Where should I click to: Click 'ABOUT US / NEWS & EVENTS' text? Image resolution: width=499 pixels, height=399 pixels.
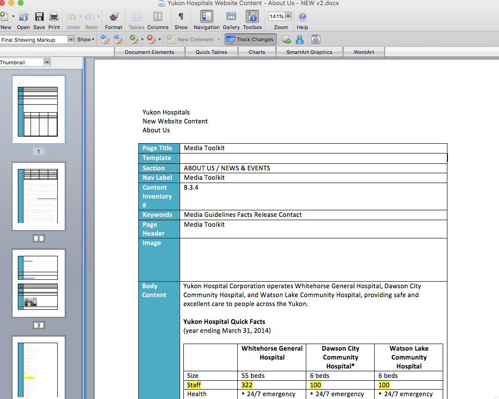click(227, 168)
